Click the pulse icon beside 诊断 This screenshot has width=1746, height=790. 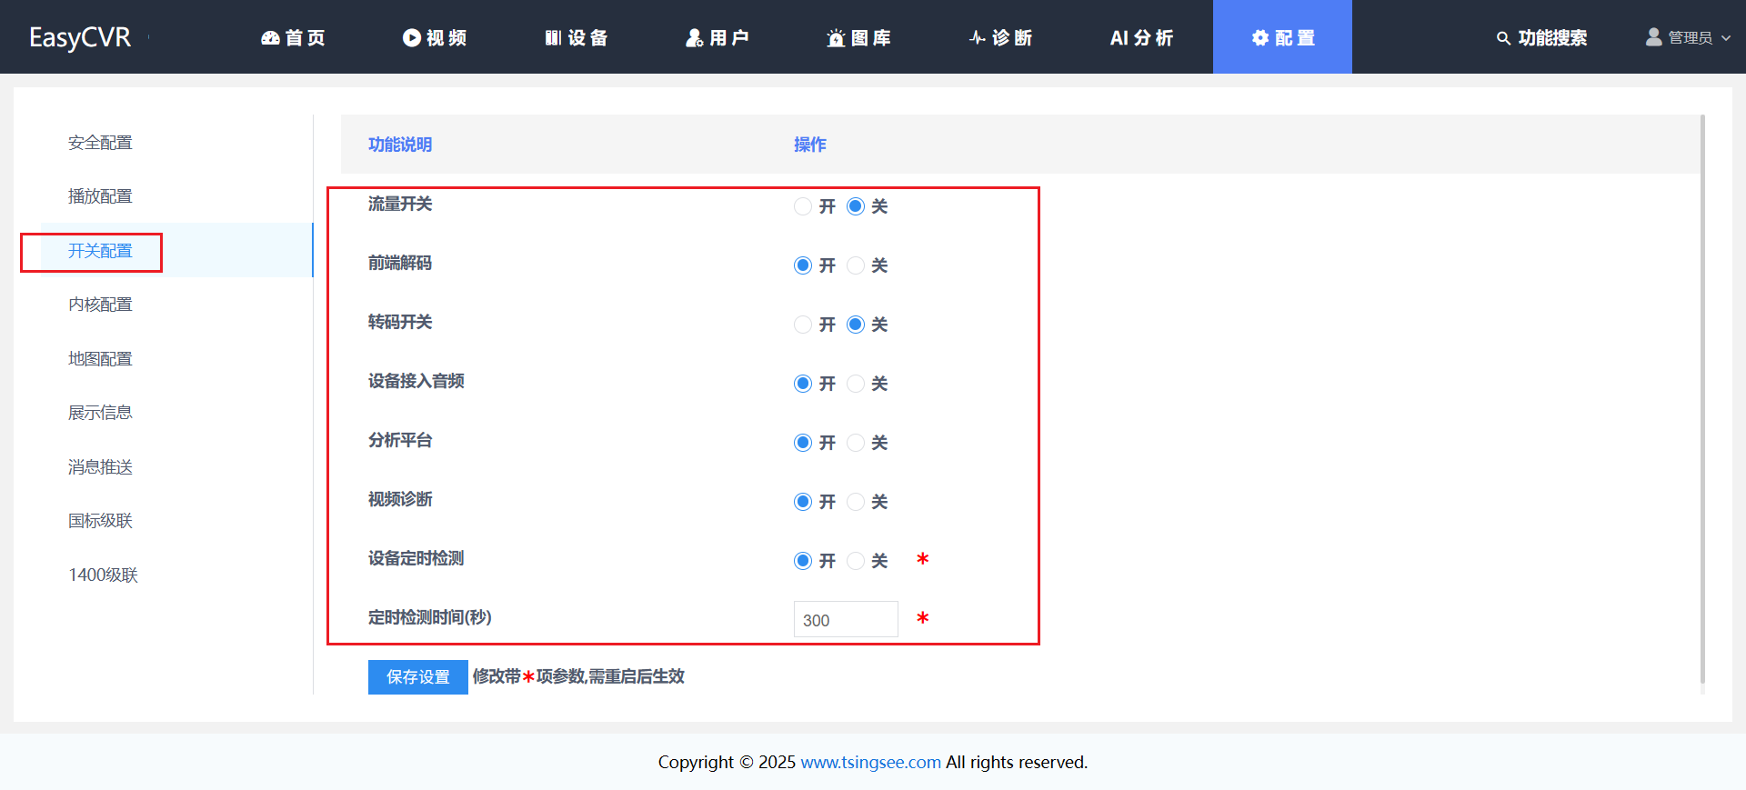tap(978, 37)
